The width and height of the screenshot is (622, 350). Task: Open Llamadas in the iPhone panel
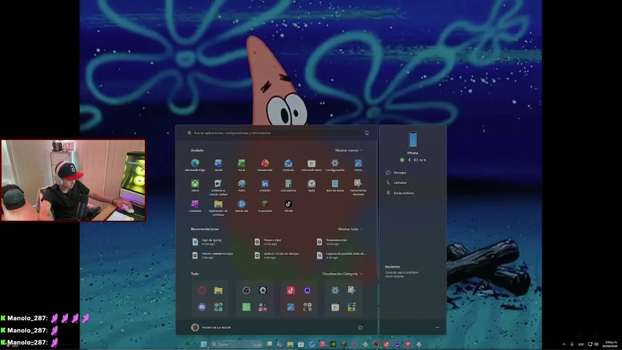pos(397,183)
